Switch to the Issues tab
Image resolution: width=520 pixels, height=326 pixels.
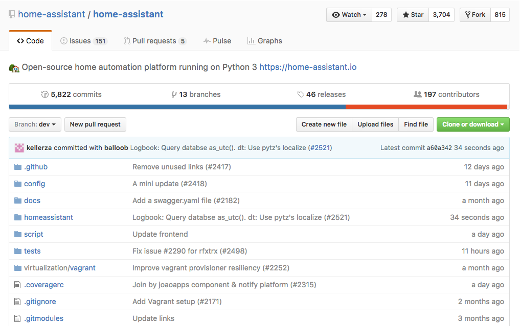click(x=83, y=41)
